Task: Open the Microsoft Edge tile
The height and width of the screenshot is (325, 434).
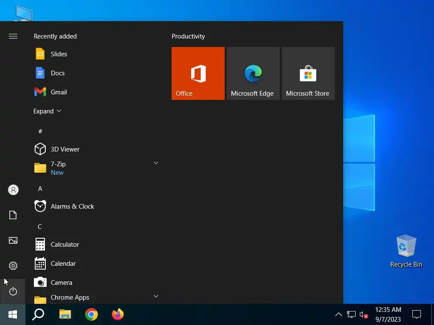Action: coord(253,73)
